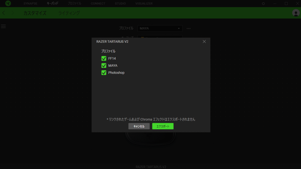This screenshot has height=169, width=301.
Task: Open the カスタマイズ subtab
Action: [x=35, y=13]
